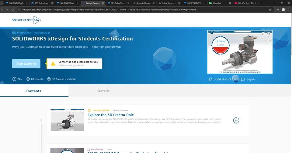Click the English language label
The width and height of the screenshot is (292, 153).
pos(250,79)
